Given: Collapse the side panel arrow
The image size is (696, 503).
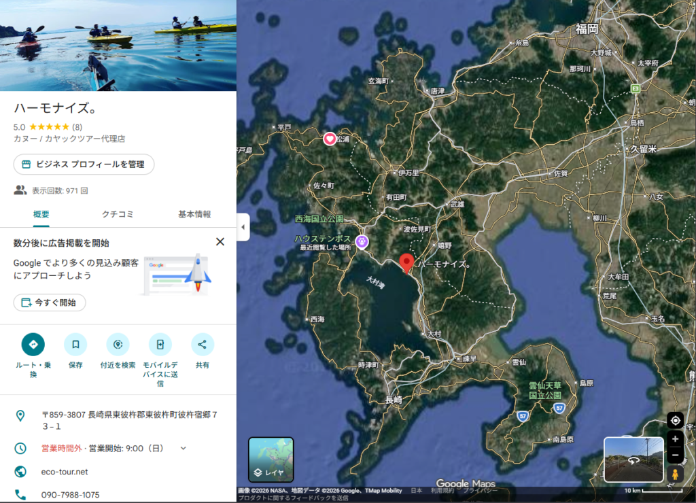Looking at the screenshot, I should (243, 227).
